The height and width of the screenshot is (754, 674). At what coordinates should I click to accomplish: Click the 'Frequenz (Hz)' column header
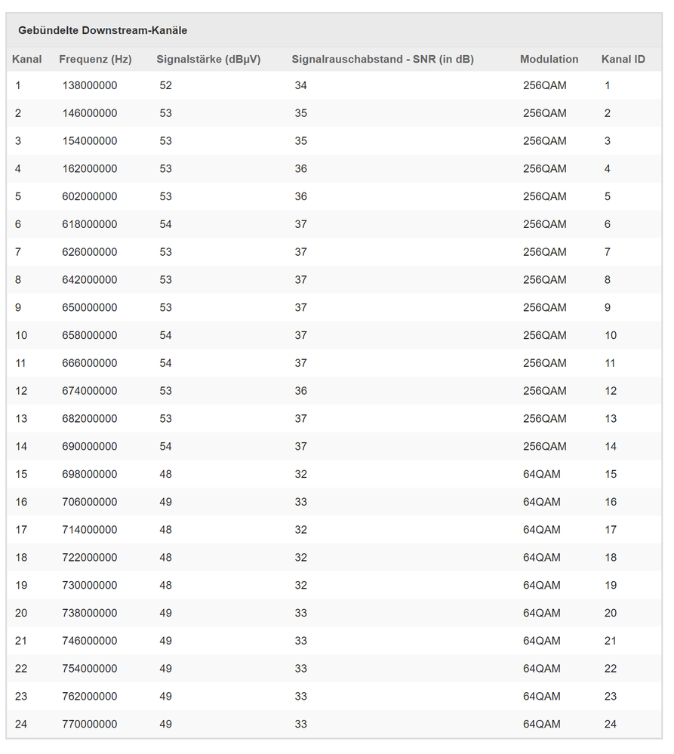pos(95,59)
